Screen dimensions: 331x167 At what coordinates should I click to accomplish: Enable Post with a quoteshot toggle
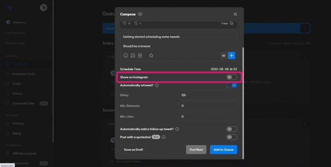(x=231, y=137)
